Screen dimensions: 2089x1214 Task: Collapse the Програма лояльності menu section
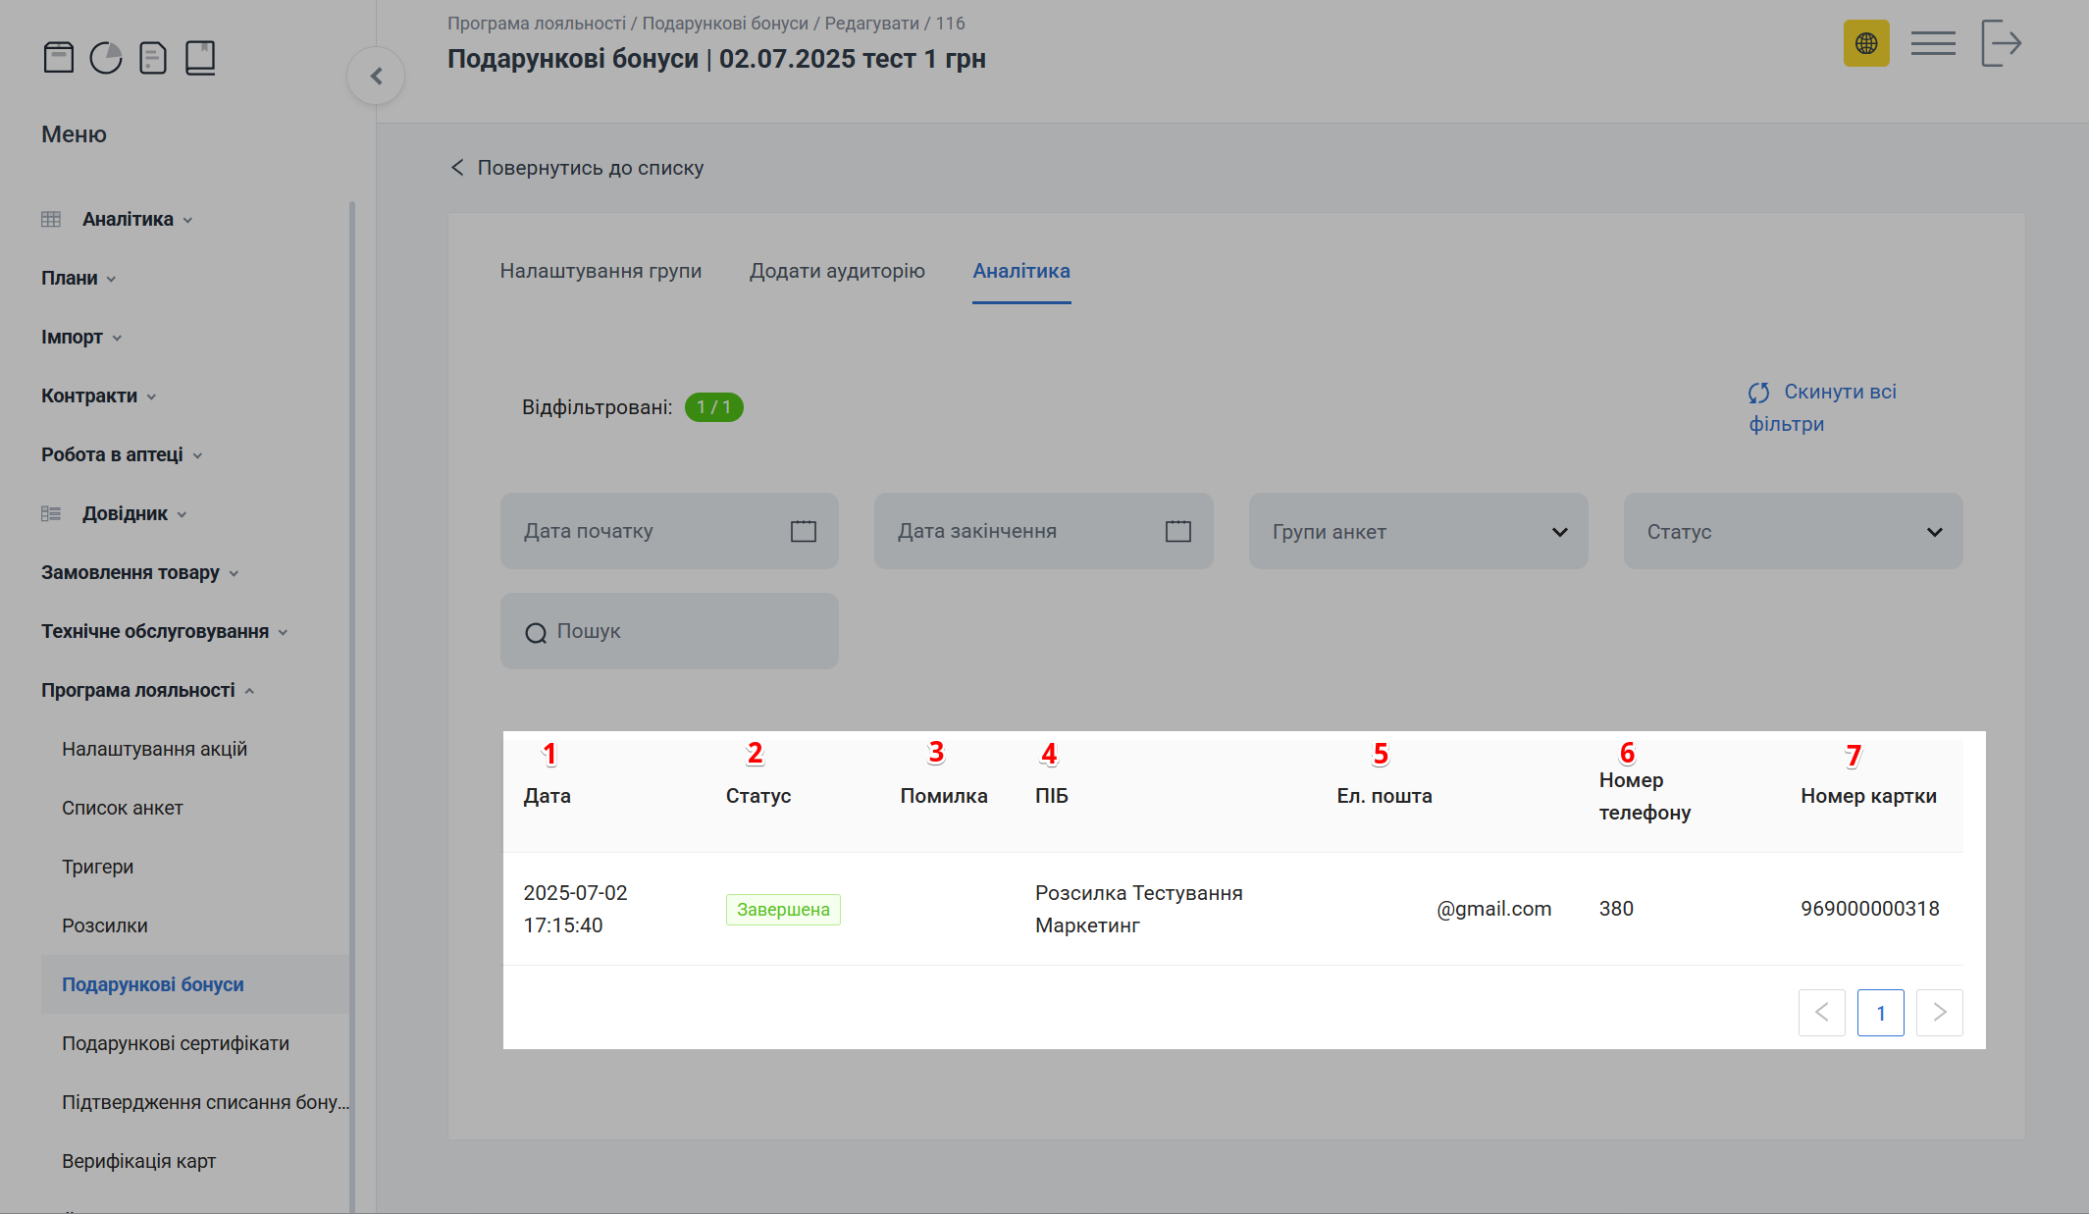(x=251, y=690)
